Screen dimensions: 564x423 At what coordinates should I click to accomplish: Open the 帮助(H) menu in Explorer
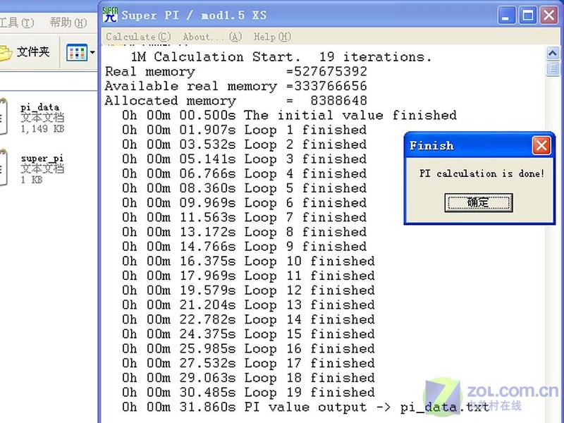coord(68,23)
